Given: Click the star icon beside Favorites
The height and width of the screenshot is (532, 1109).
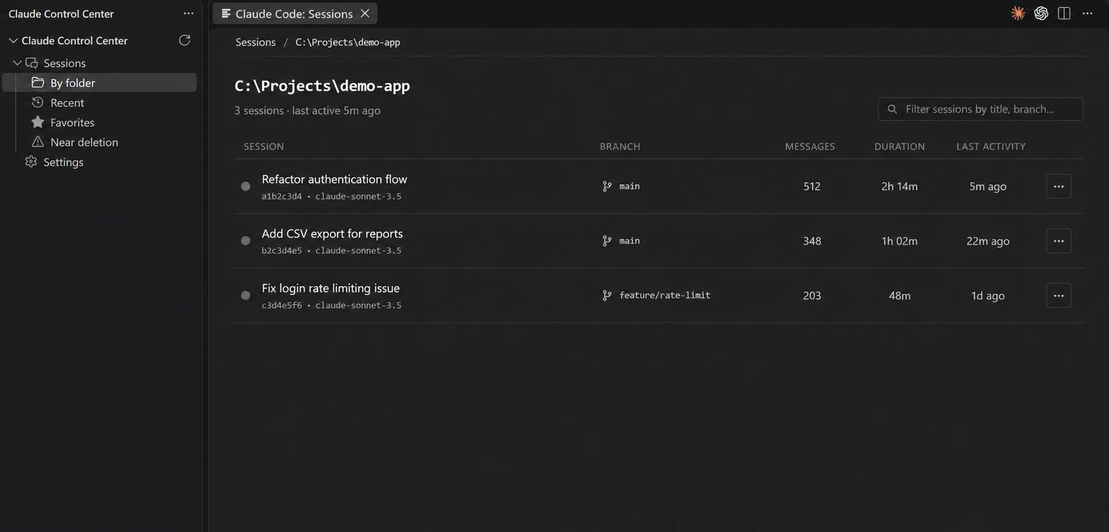Looking at the screenshot, I should pos(38,122).
